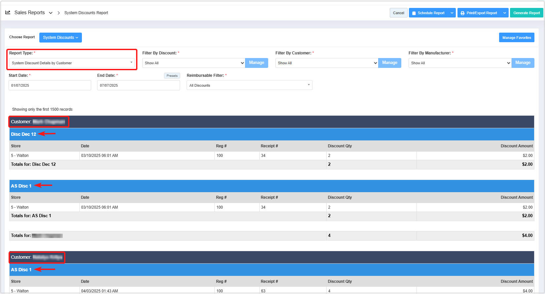This screenshot has width=545, height=294.
Task: Open the Print/Export Report arrow dropdown
Action: 504,13
